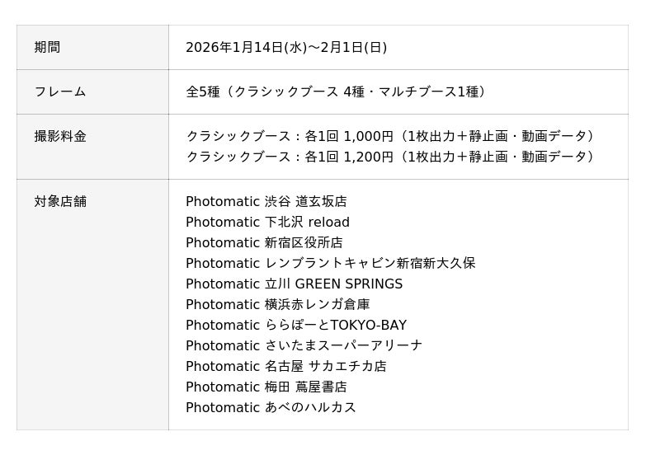Image resolution: width=660 pixels, height=455 pixels.
Task: Click Photomatic 梅田 蔦屋書店 store entry
Action: [266, 387]
